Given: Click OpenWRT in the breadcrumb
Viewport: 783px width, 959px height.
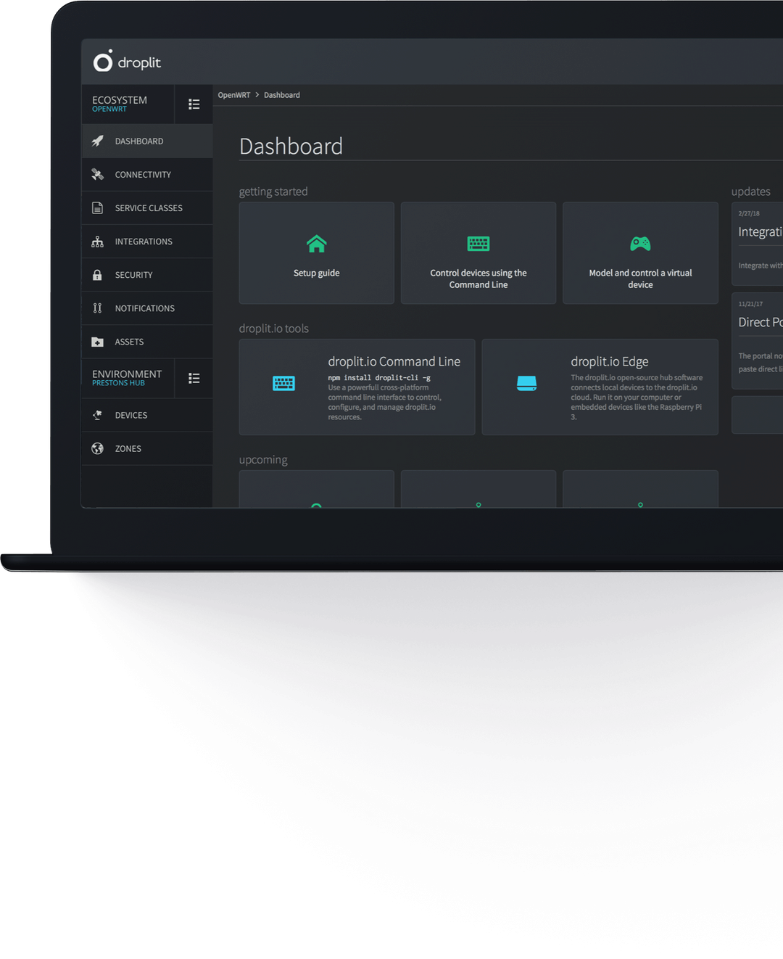Looking at the screenshot, I should (x=233, y=94).
